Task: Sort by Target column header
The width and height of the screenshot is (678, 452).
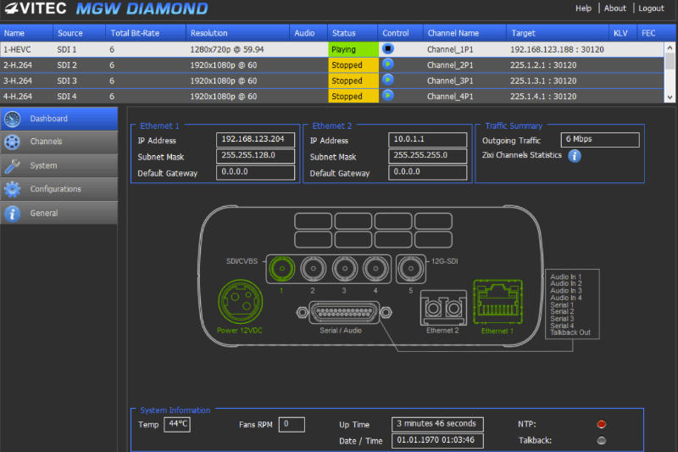Action: pos(558,33)
